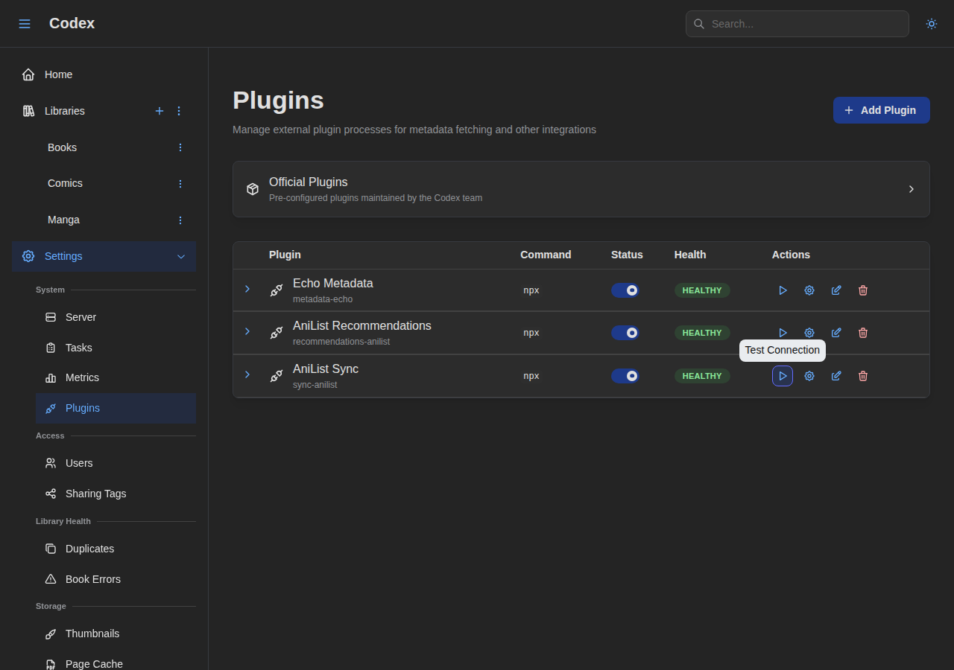The width and height of the screenshot is (954, 670).
Task: Go to the Duplicates page
Action: [x=89, y=549]
